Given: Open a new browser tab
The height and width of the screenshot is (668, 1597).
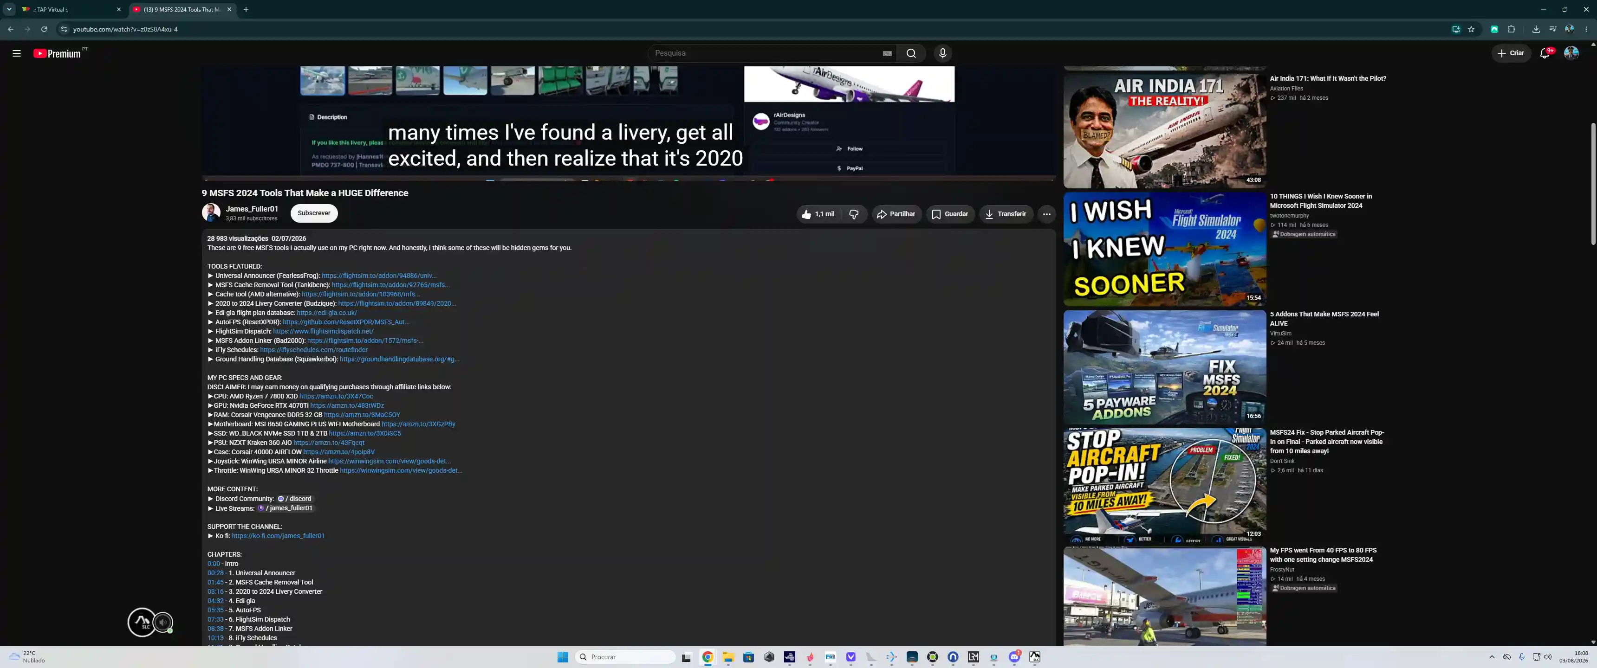Looking at the screenshot, I should pyautogui.click(x=246, y=9).
